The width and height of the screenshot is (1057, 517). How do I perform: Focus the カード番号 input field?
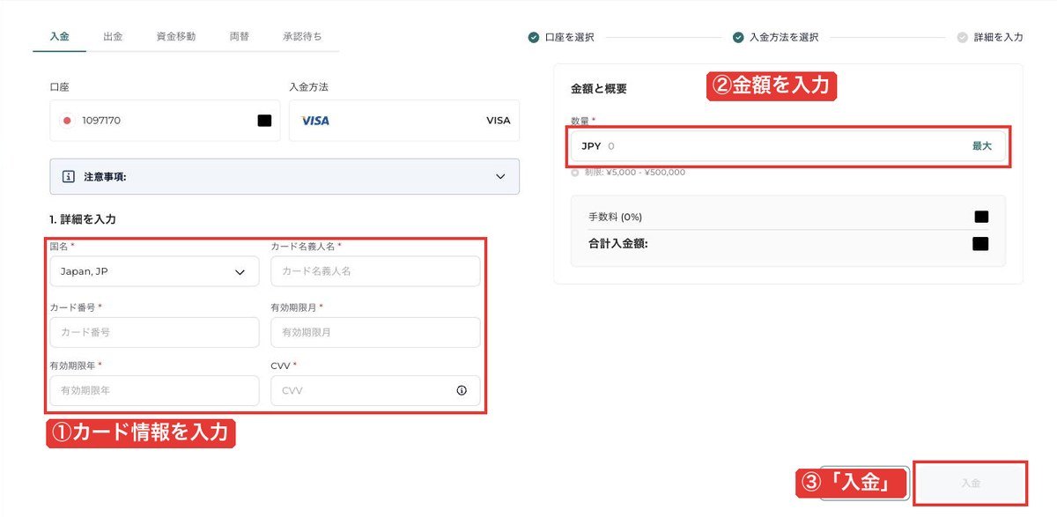coord(154,332)
